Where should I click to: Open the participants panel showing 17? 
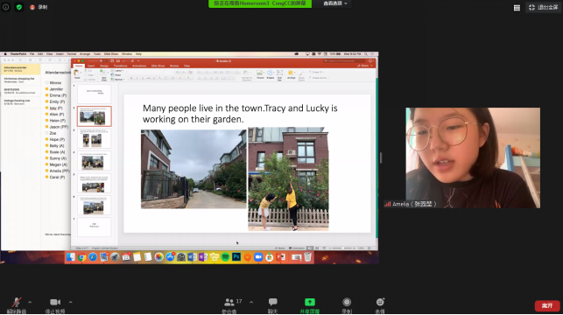[231, 304]
